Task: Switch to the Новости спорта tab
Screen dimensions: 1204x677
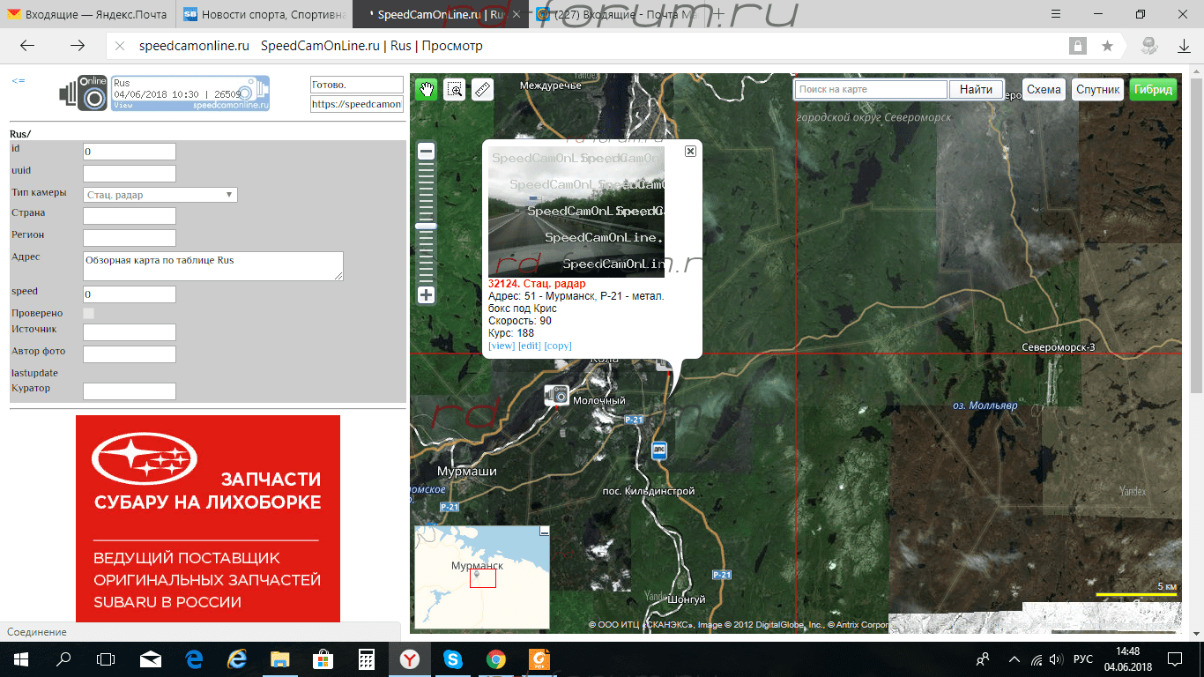Action: pos(263,15)
